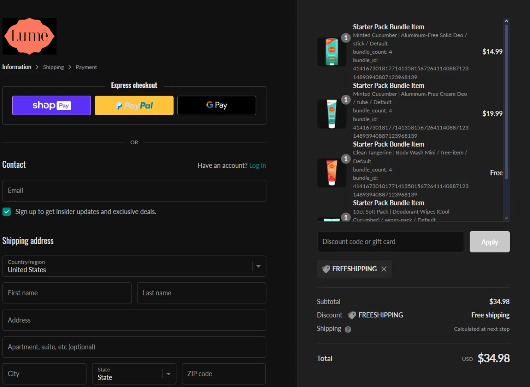Click the discount code or gift card field
Image resolution: width=530 pixels, height=387 pixels.
pyautogui.click(x=390, y=242)
